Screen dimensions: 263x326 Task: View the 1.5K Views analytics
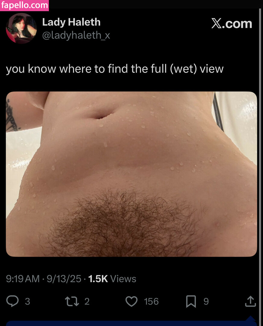tap(112, 279)
